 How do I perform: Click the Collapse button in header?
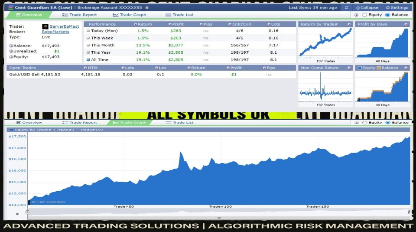click(367, 8)
